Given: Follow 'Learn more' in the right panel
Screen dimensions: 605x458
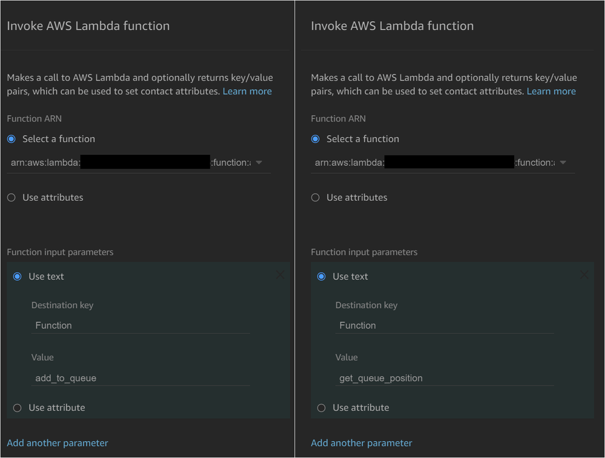Looking at the screenshot, I should [x=551, y=91].
